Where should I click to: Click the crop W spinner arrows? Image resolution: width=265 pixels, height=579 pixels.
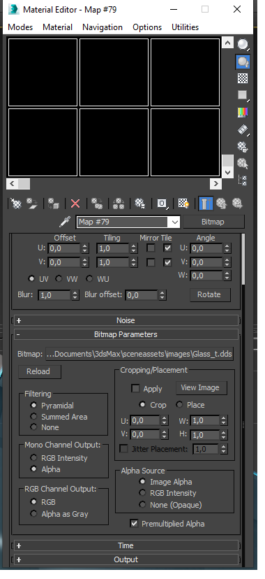(224, 420)
